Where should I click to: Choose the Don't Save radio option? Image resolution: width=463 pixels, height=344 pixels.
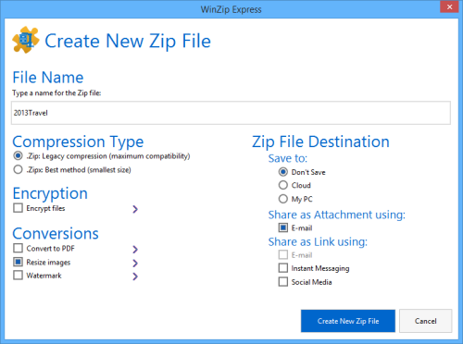click(x=283, y=172)
